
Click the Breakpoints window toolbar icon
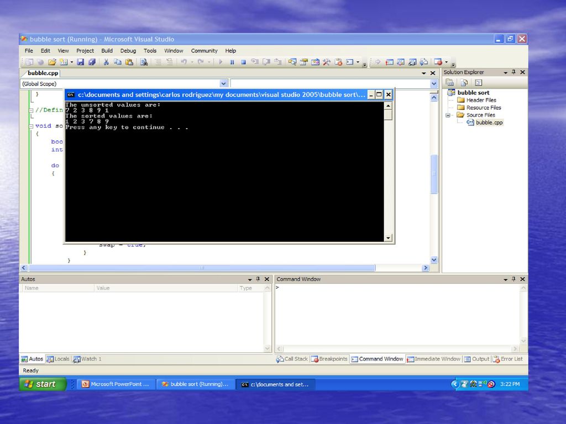tap(438, 62)
